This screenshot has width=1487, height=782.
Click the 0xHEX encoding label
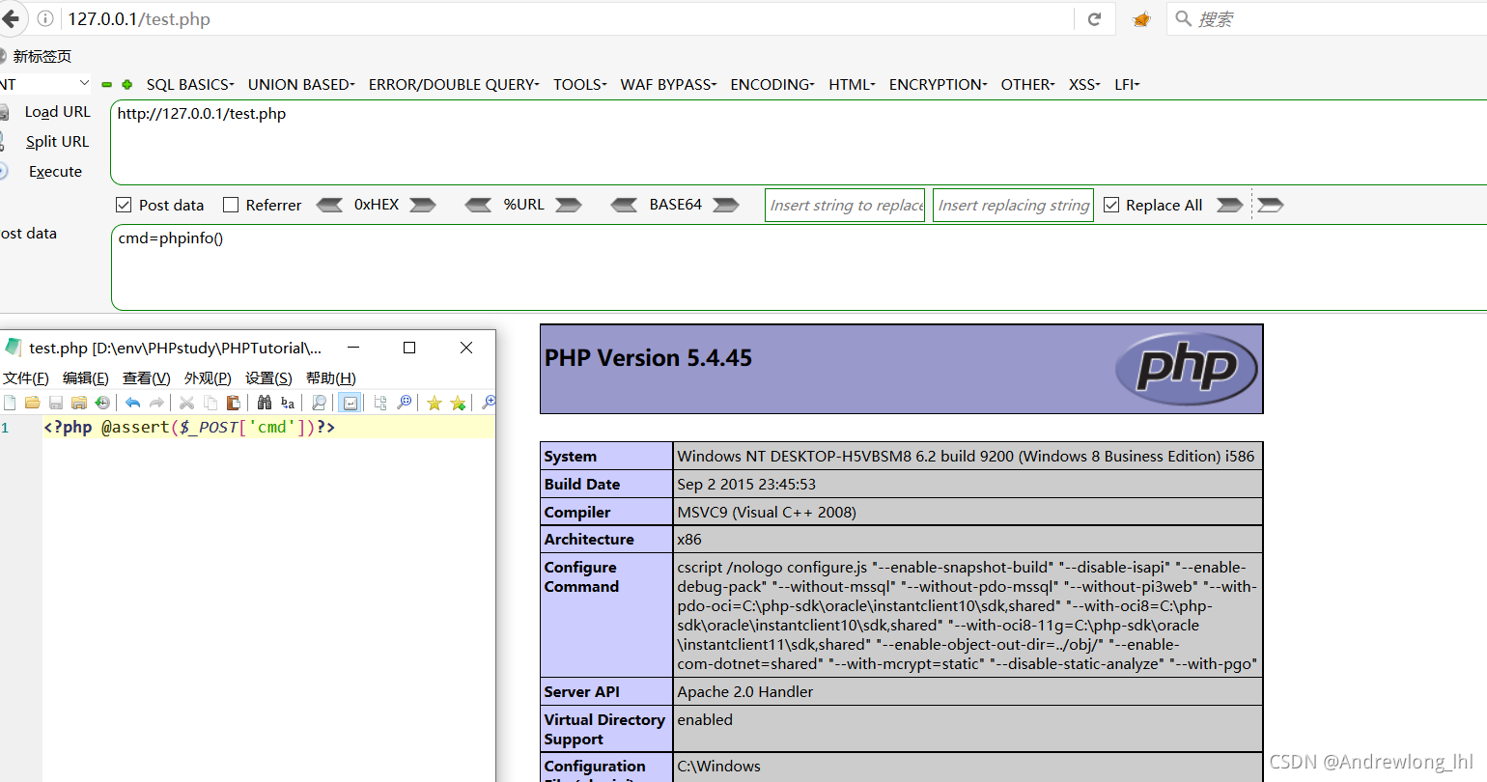tap(377, 205)
